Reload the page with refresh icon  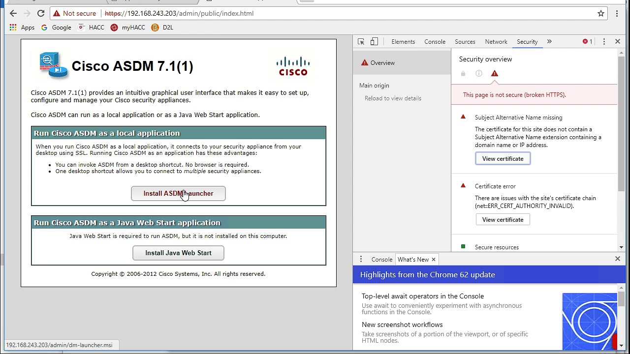pyautogui.click(x=41, y=13)
